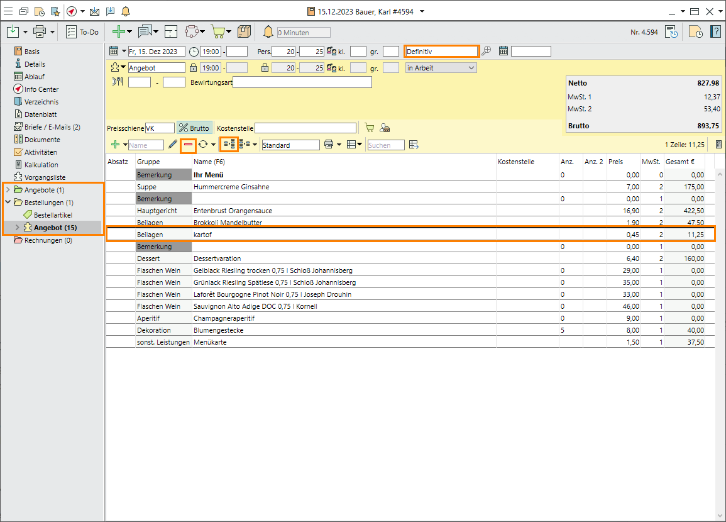Expand the Angebote (1) folder
Image resolution: width=726 pixels, height=522 pixels.
(x=8, y=190)
